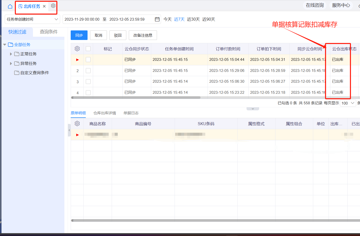Select 正常任务 in tree
Image resolution: width=360 pixels, height=236 pixels.
coord(28,54)
